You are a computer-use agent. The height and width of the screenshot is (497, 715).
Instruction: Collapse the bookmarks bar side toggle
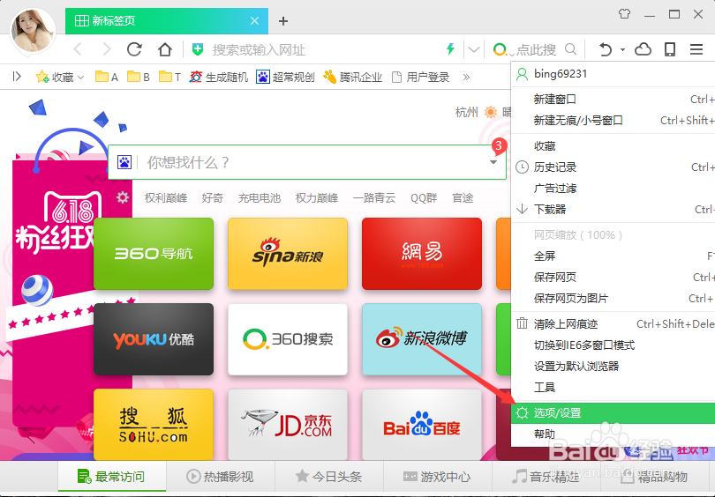[x=17, y=77]
